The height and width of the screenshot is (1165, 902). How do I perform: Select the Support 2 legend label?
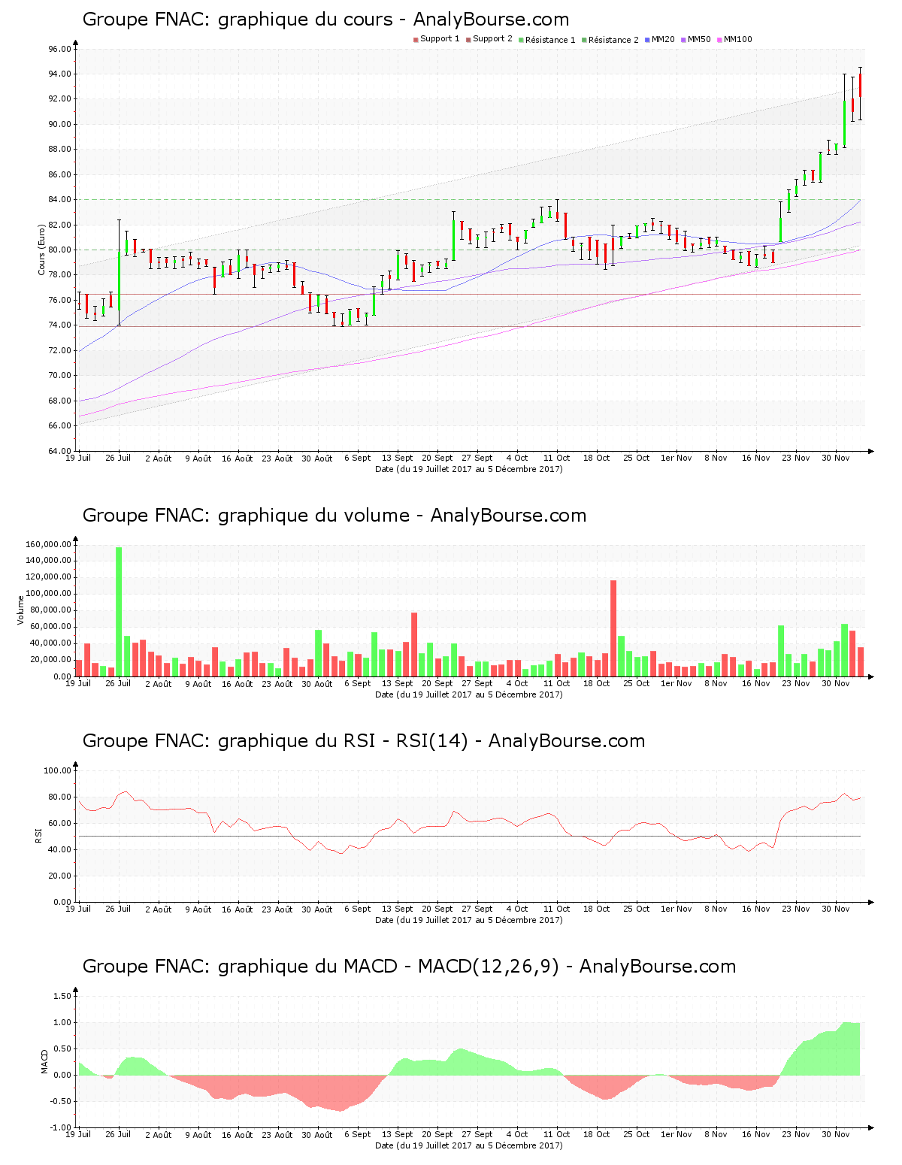point(492,39)
